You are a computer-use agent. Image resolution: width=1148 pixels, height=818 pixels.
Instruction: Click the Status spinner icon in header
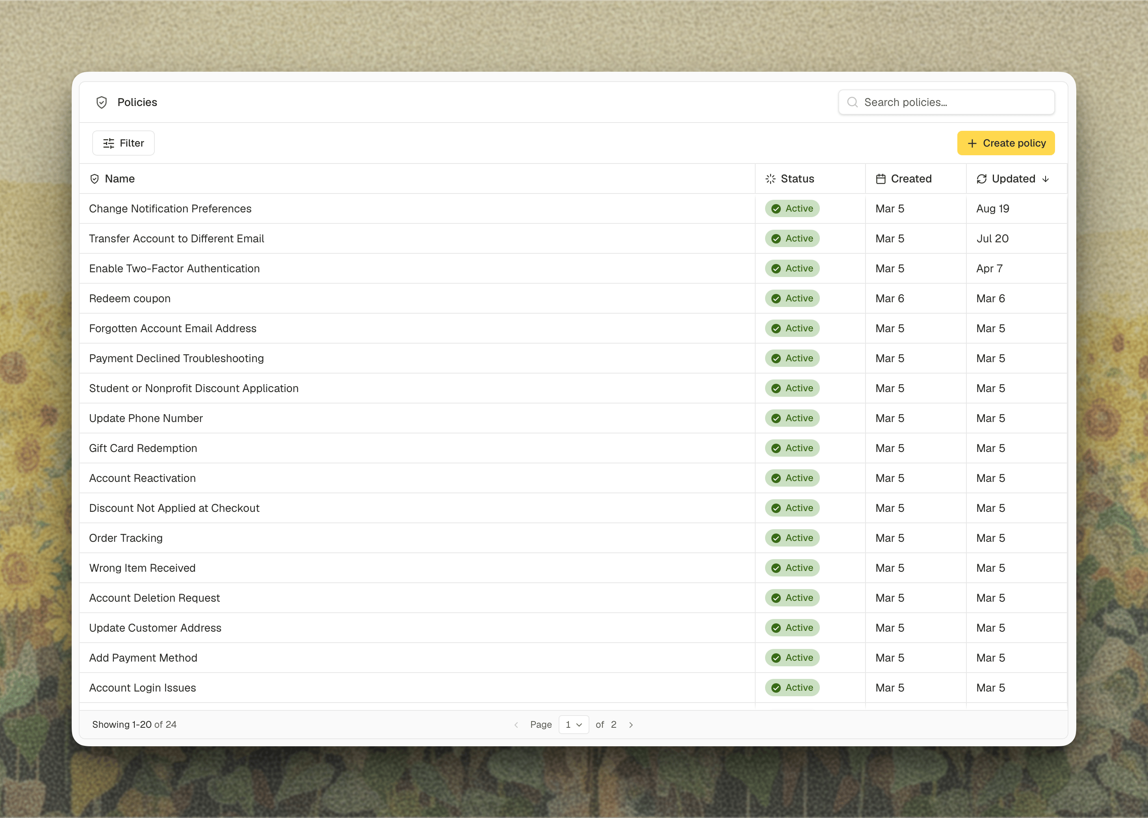(x=770, y=179)
